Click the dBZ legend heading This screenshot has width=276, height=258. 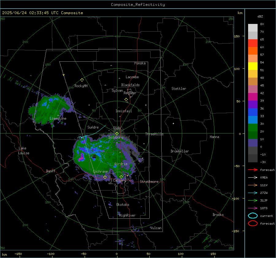260,16
